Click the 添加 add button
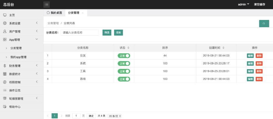The image size is (273, 119). 118,32
